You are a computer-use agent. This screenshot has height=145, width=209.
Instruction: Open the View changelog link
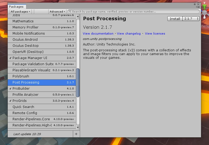pos(129,34)
